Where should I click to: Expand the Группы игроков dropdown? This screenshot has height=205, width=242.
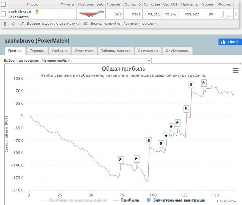click(140, 24)
